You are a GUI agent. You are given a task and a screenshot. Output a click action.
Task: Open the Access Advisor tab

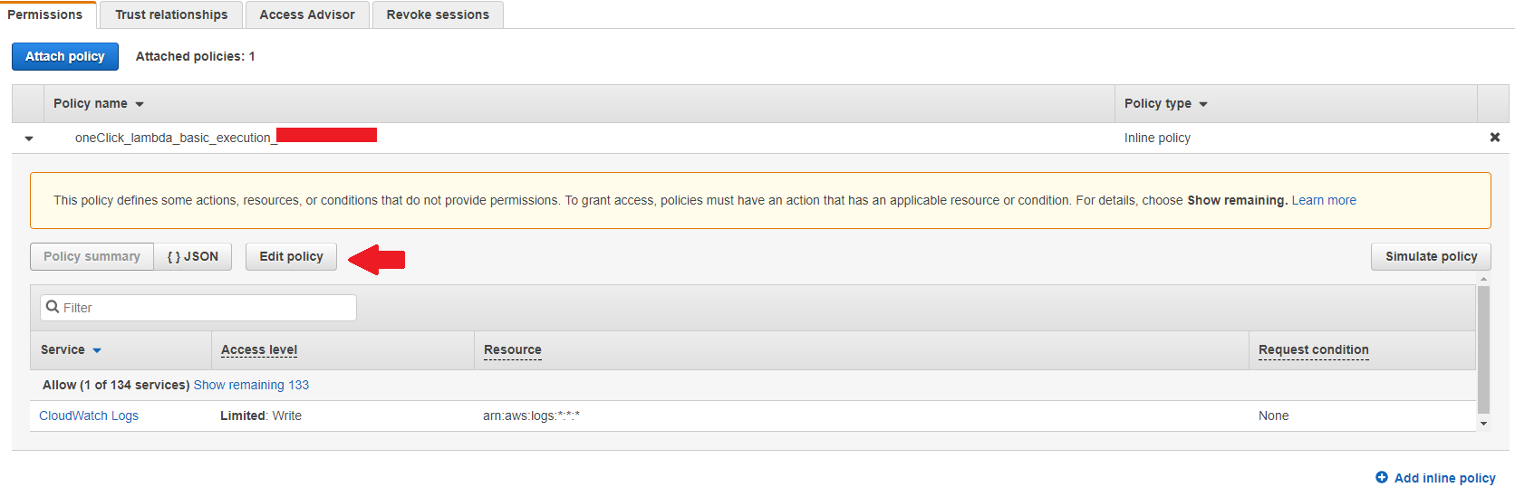(x=307, y=14)
